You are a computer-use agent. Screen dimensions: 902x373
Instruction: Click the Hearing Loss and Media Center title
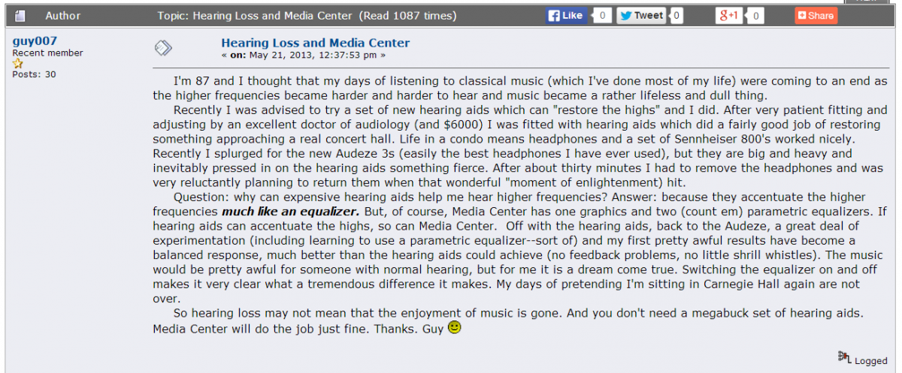pos(316,43)
